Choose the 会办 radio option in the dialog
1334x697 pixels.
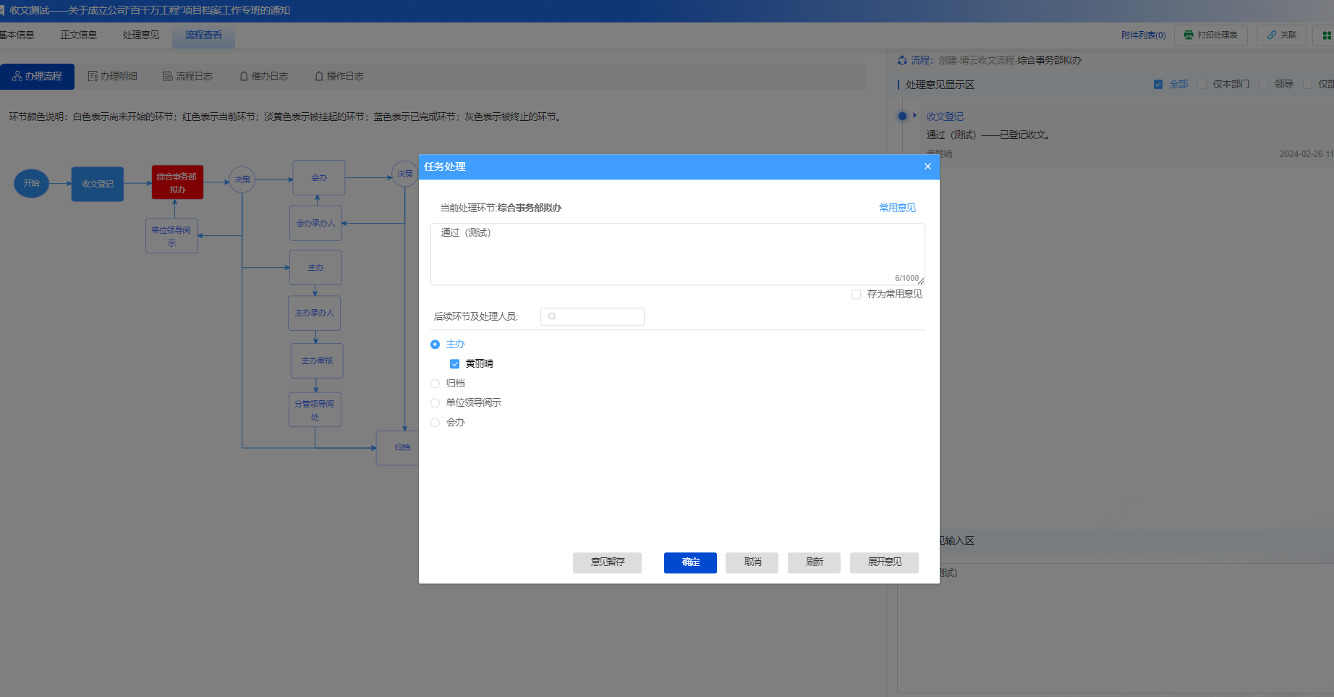click(x=435, y=423)
